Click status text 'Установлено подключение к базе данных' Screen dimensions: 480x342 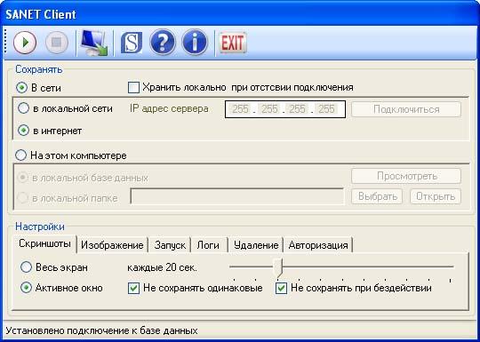pyautogui.click(x=101, y=330)
